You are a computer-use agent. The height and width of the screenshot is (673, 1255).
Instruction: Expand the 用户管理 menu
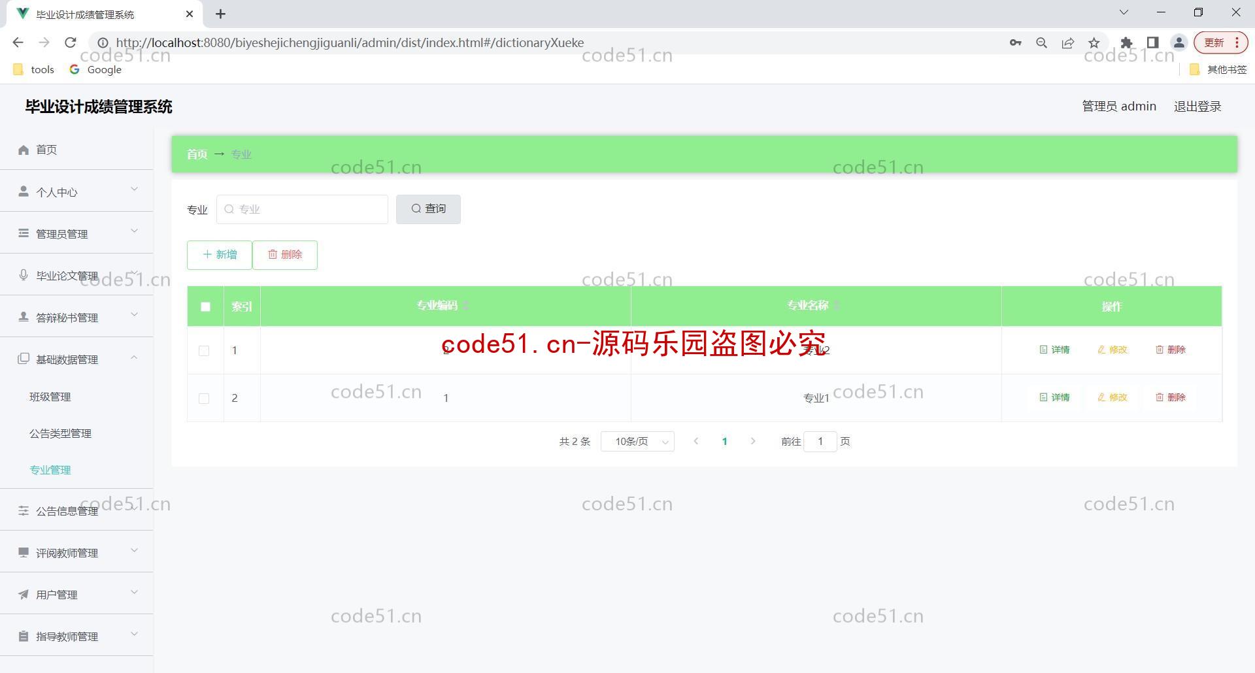pos(76,594)
